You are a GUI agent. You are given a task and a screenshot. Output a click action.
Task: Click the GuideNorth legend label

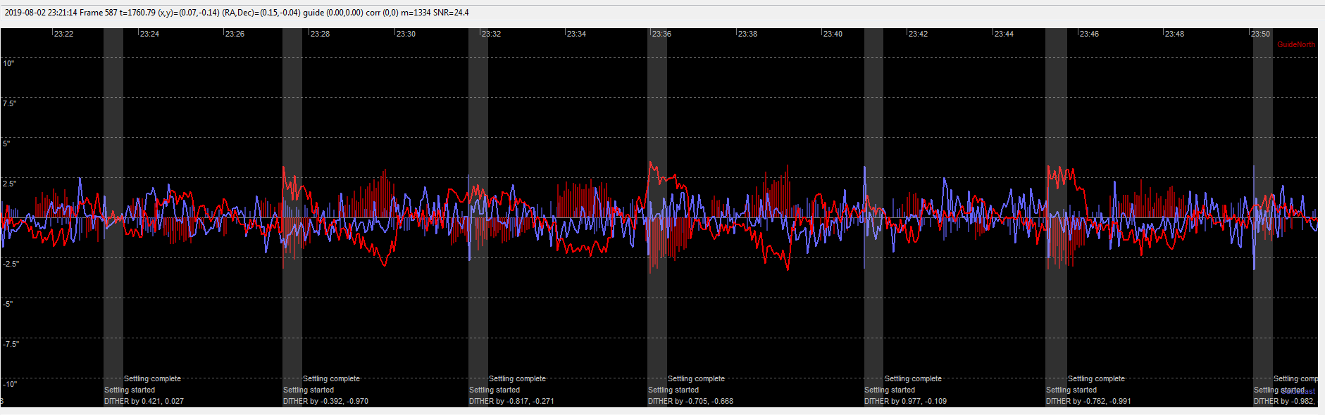coord(1296,44)
